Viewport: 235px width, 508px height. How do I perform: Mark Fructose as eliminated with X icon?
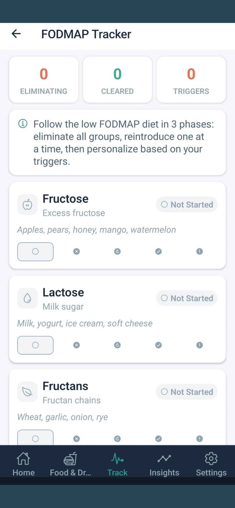coord(77,251)
